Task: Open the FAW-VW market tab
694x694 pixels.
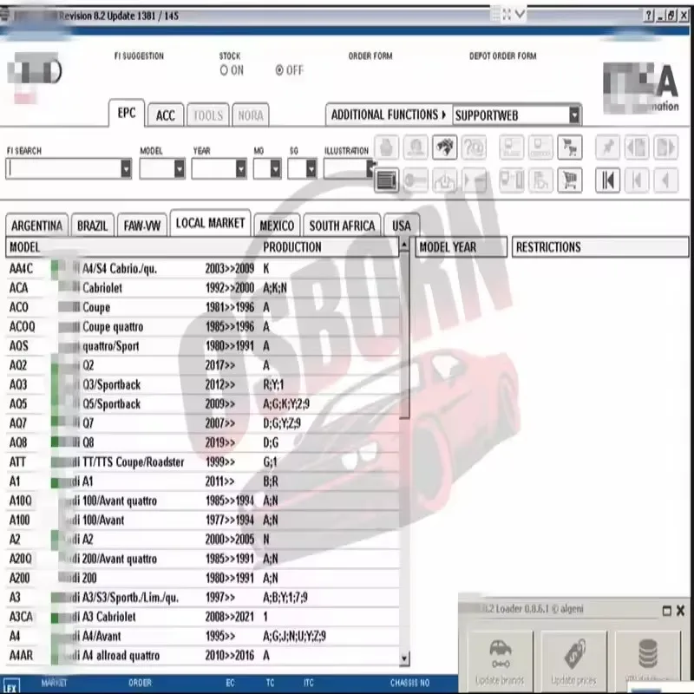Action: point(141,226)
